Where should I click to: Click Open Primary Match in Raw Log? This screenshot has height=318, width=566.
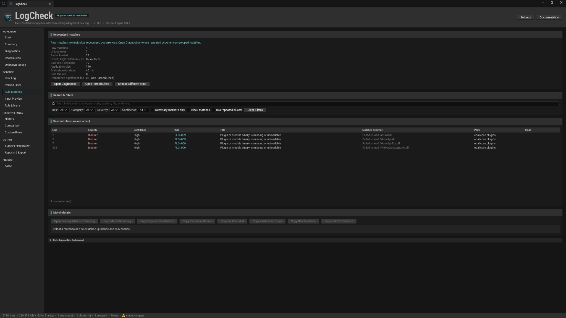tap(74, 221)
